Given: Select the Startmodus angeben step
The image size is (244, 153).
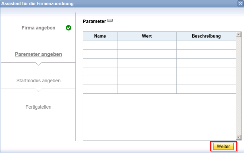Looking at the screenshot, I should tap(39, 81).
